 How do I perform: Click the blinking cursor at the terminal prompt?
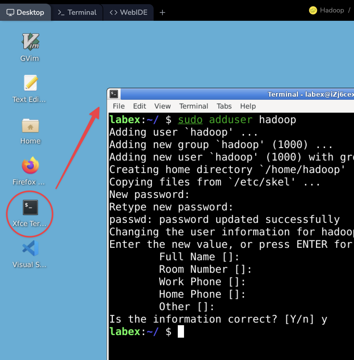(181, 332)
